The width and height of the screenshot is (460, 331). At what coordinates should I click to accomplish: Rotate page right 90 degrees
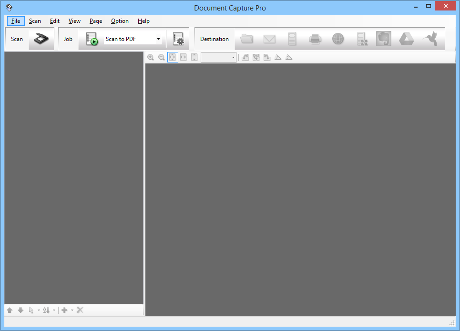267,57
